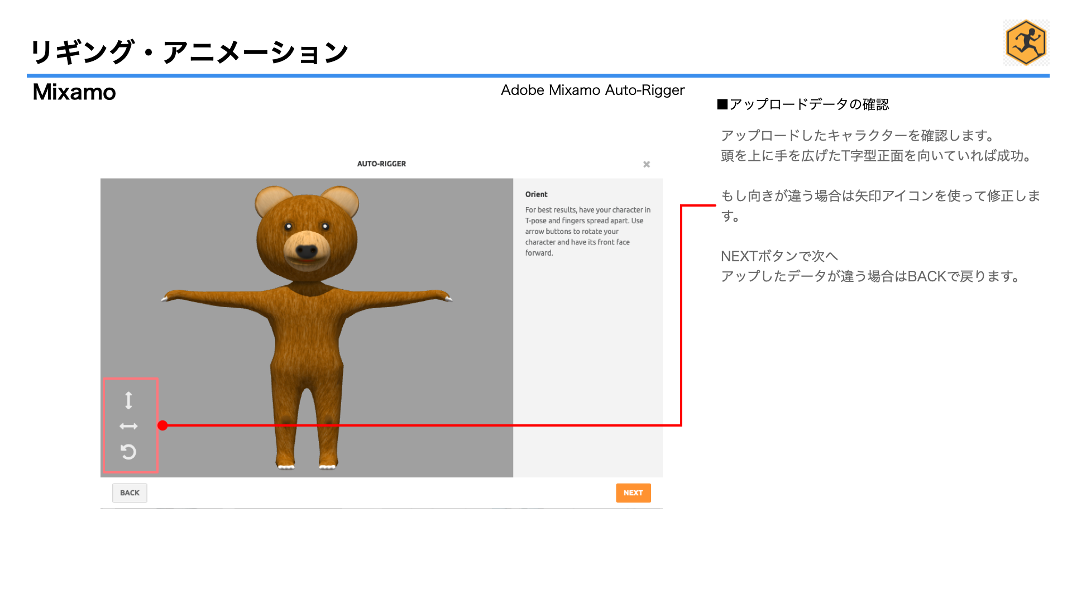Click the counter-clockwise rotate icon
The width and height of the screenshot is (1072, 603).
click(x=128, y=452)
